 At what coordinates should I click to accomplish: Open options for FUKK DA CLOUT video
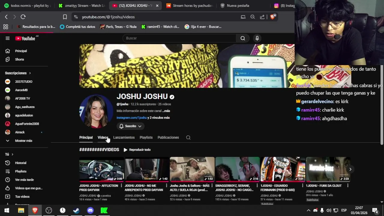pos(348,186)
